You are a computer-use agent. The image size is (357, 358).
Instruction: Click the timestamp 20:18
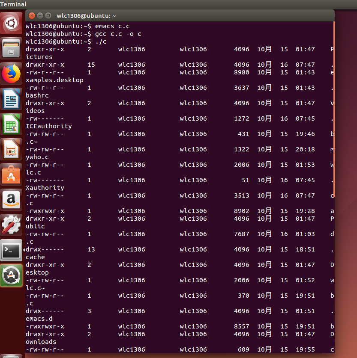pos(305,150)
